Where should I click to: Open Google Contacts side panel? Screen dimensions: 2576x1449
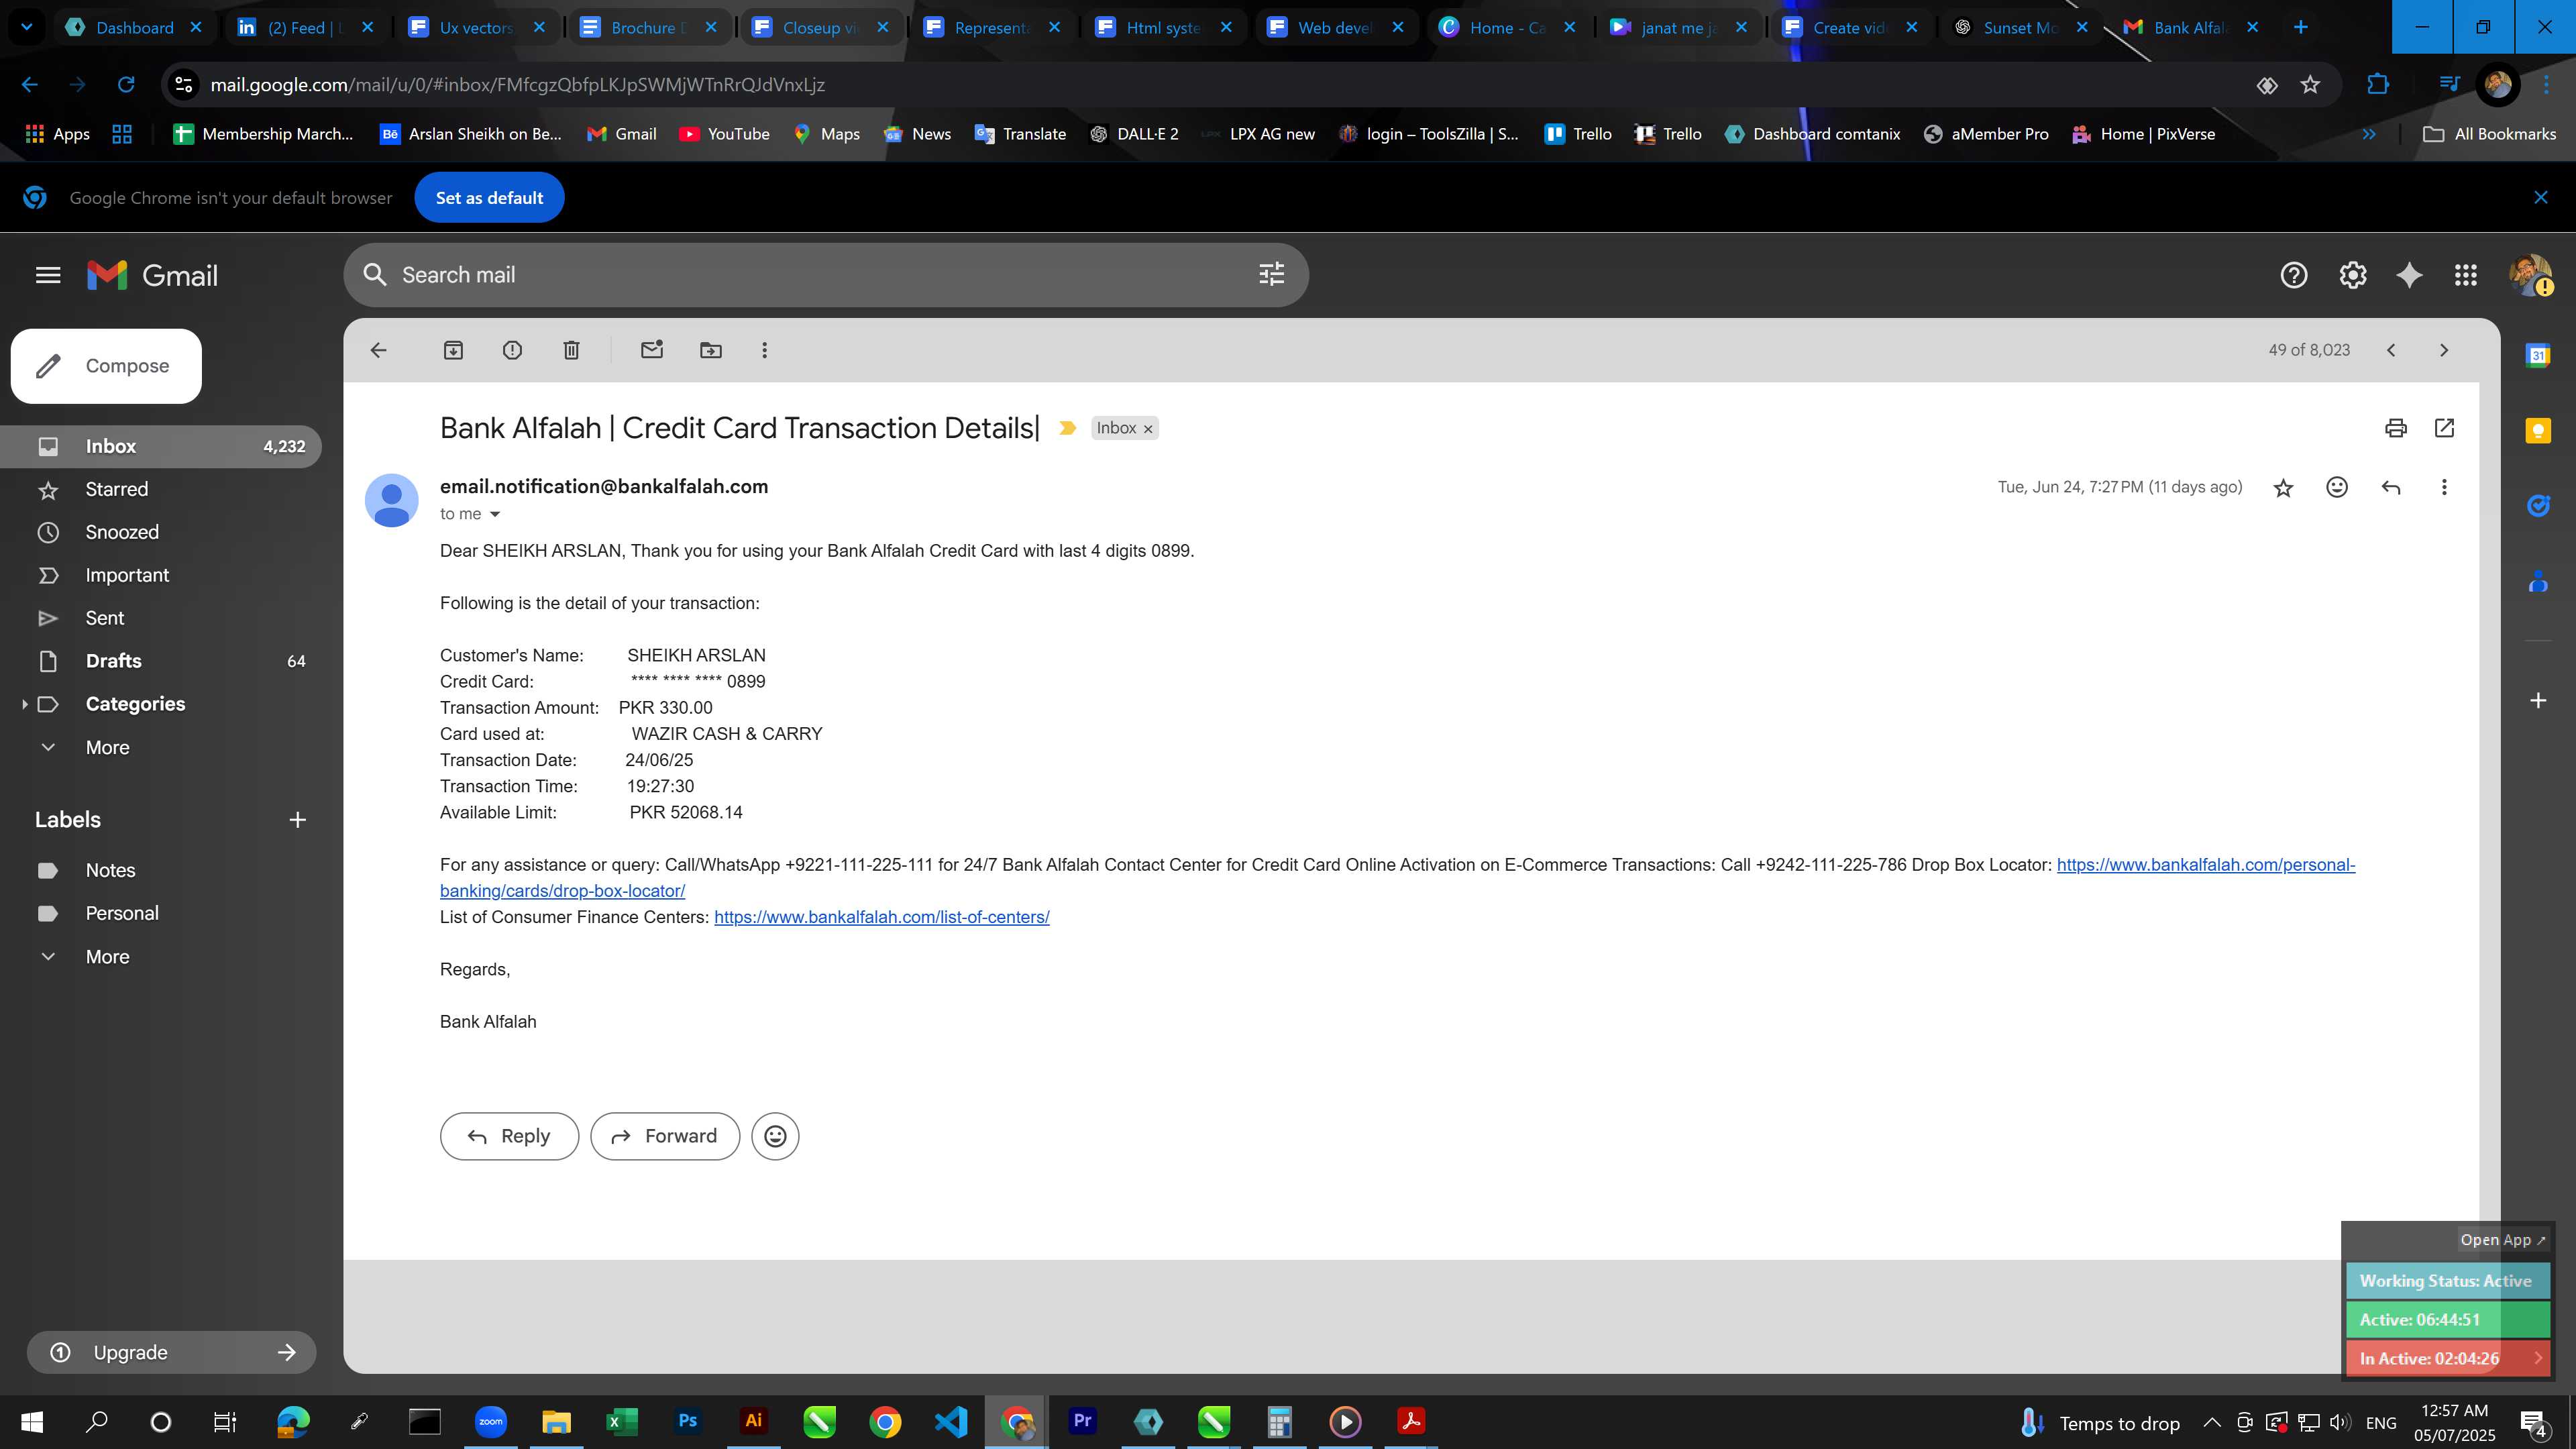(x=2538, y=581)
